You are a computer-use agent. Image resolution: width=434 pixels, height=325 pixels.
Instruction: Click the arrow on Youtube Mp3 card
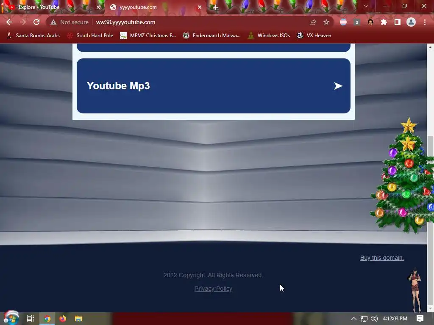point(338,86)
